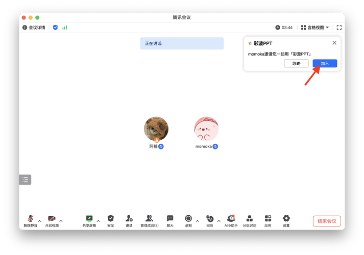This screenshot has height=255, width=364.
Task: Open the grid view layout dropdown
Action: (315, 28)
